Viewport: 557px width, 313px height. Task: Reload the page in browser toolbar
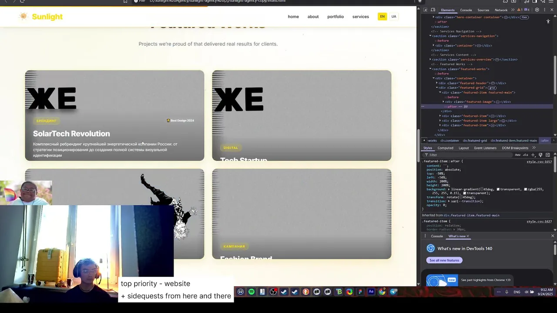(22, 1)
